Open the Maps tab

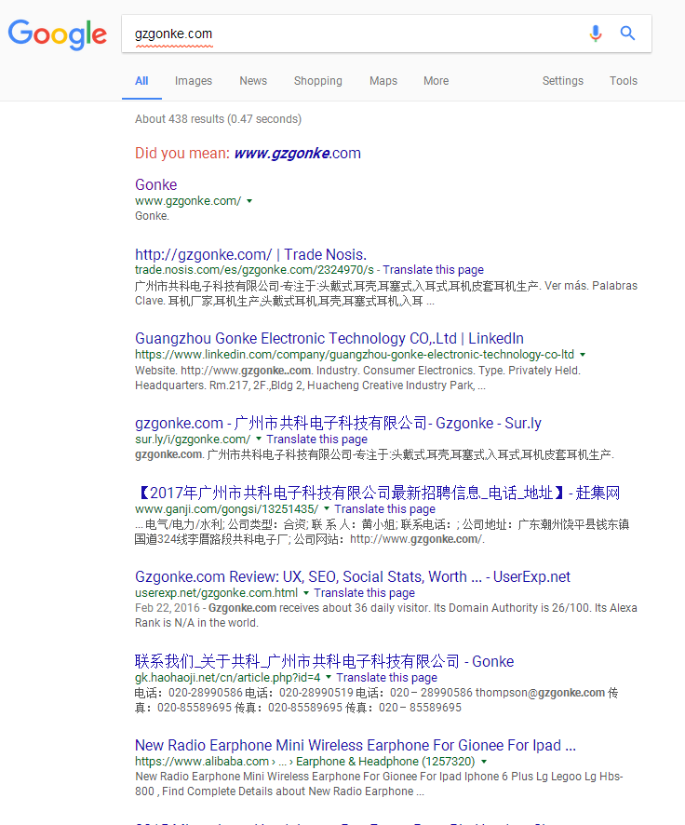click(383, 80)
